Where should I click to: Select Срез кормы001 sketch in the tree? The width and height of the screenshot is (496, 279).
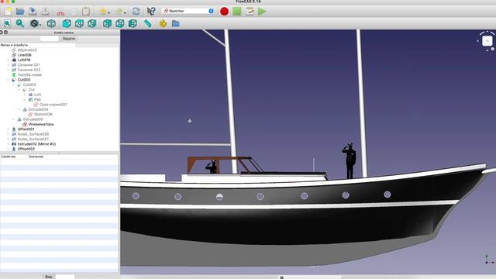pyautogui.click(x=53, y=105)
